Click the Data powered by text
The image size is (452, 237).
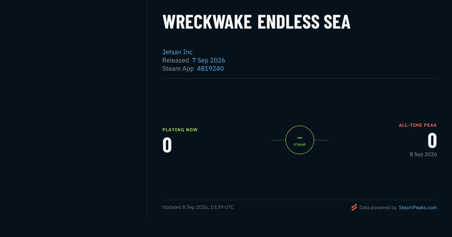[378, 207]
